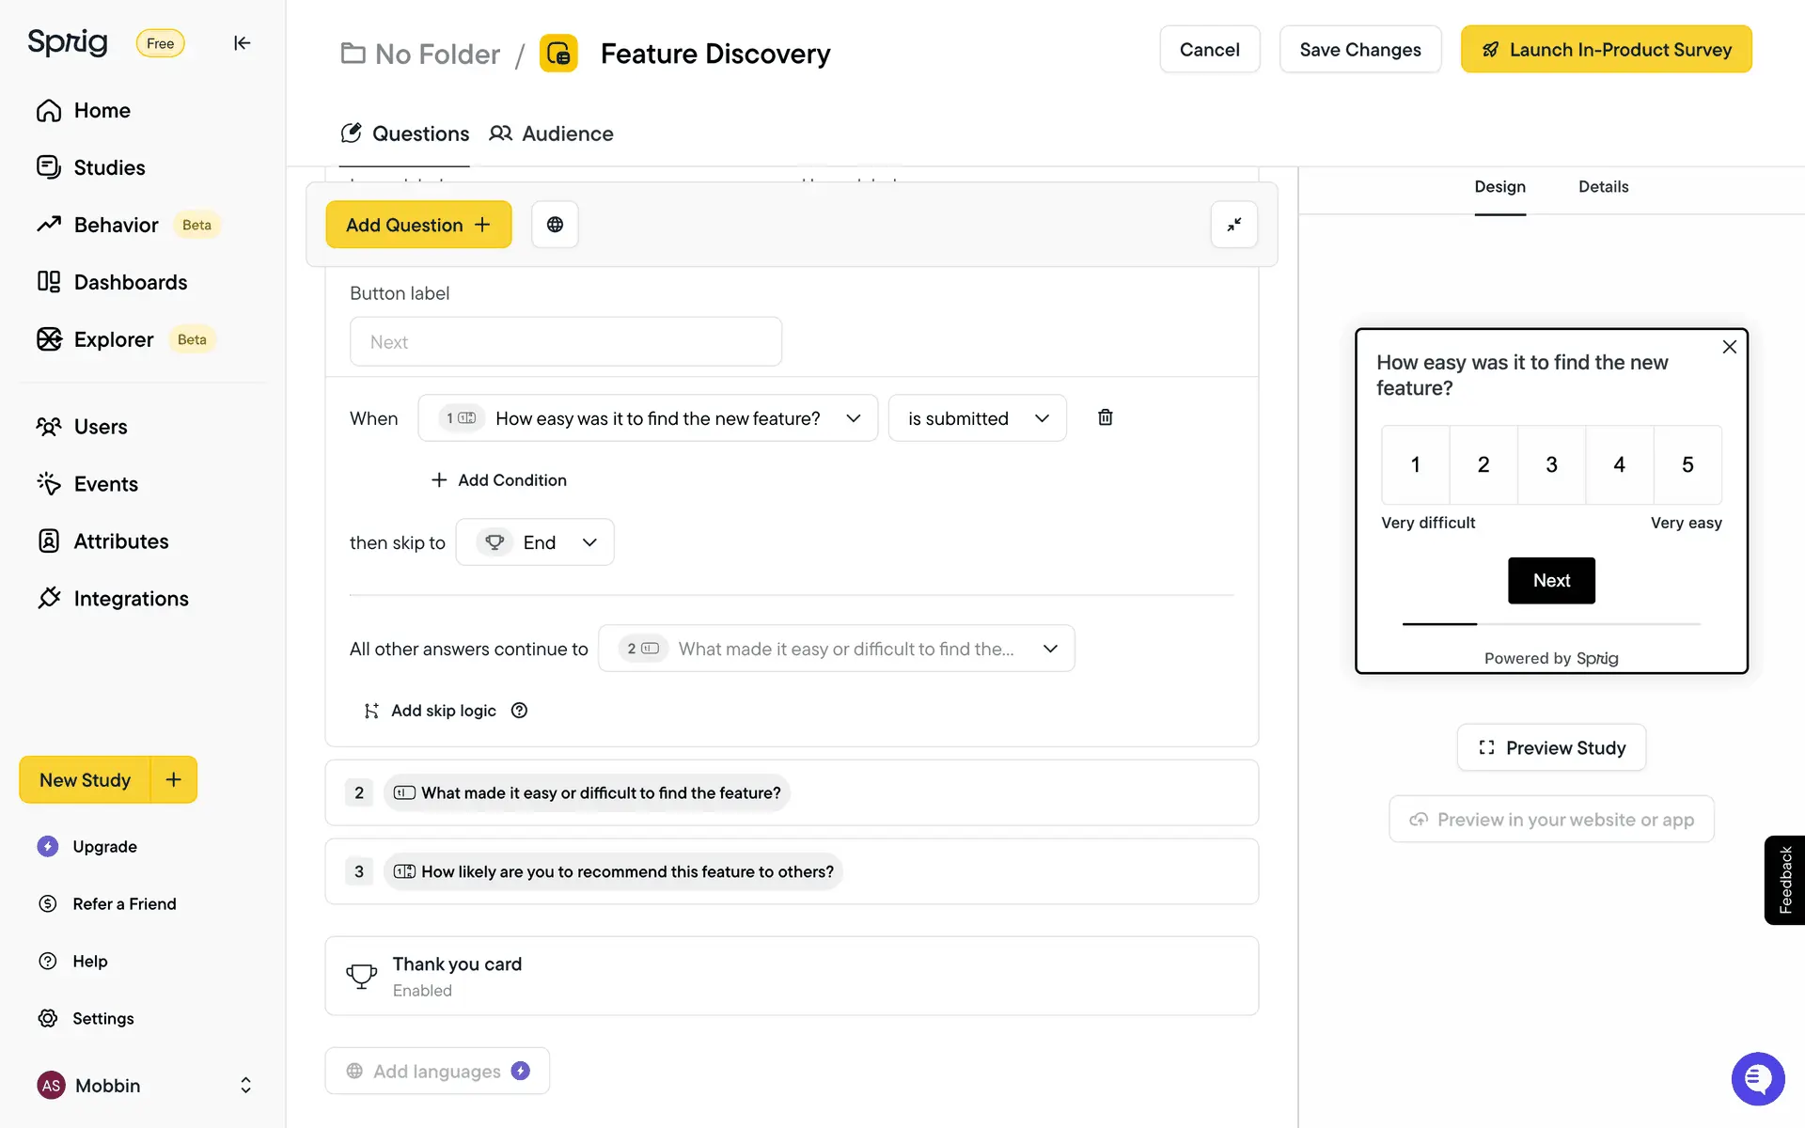Click the globe language icon
The height and width of the screenshot is (1128, 1805).
(555, 225)
